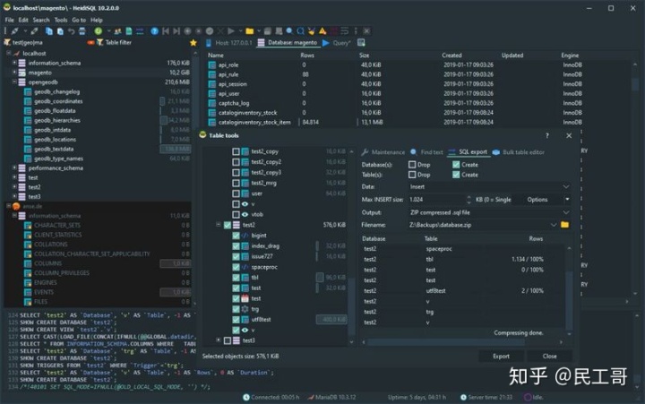The width and height of the screenshot is (645, 404).
Task: Open the Tools menu
Action: pos(61,20)
